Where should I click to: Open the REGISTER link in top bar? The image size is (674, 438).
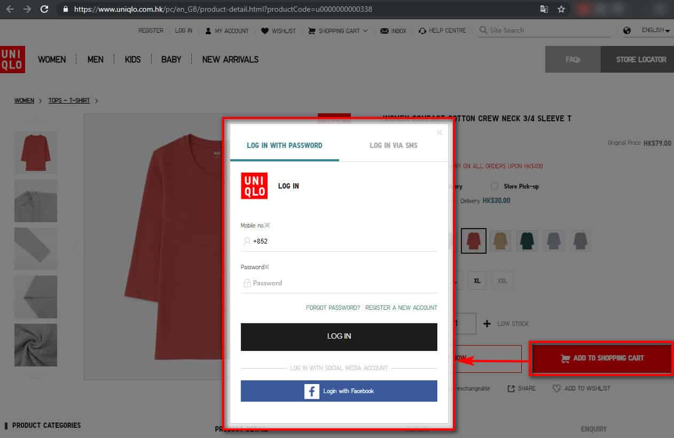(151, 30)
